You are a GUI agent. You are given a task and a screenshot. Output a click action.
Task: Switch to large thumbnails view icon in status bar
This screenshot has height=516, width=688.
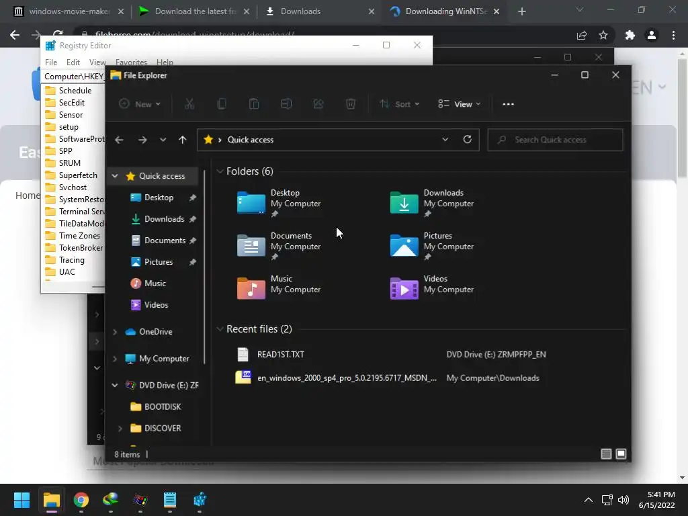(621, 454)
